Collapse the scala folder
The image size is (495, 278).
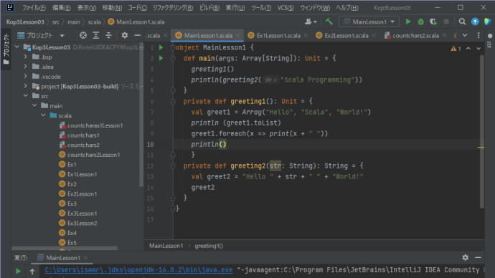pos(43,115)
